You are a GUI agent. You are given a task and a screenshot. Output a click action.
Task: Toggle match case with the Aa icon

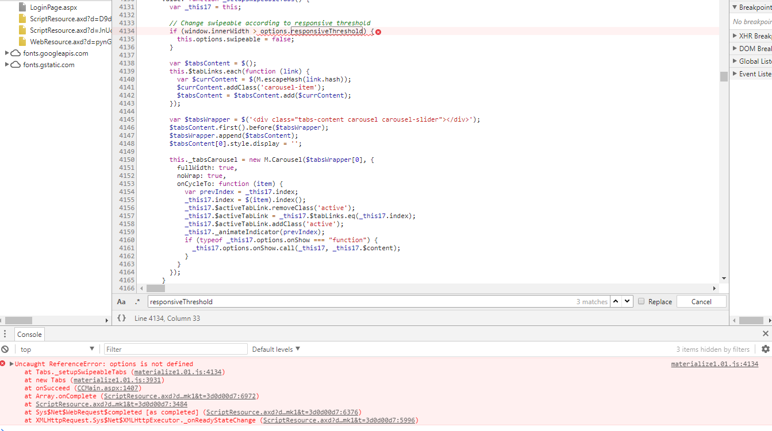(122, 301)
